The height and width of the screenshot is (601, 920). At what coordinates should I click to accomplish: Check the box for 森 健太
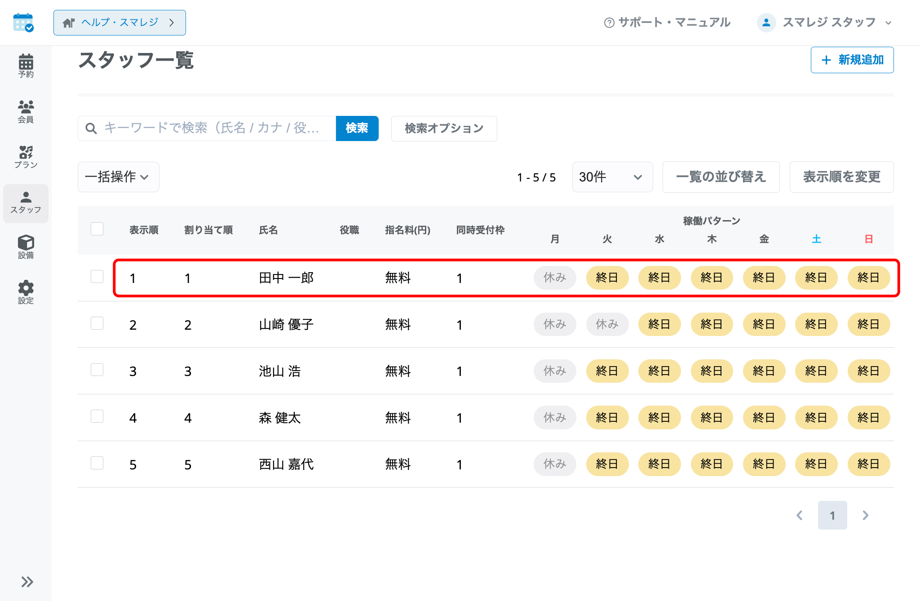click(97, 416)
